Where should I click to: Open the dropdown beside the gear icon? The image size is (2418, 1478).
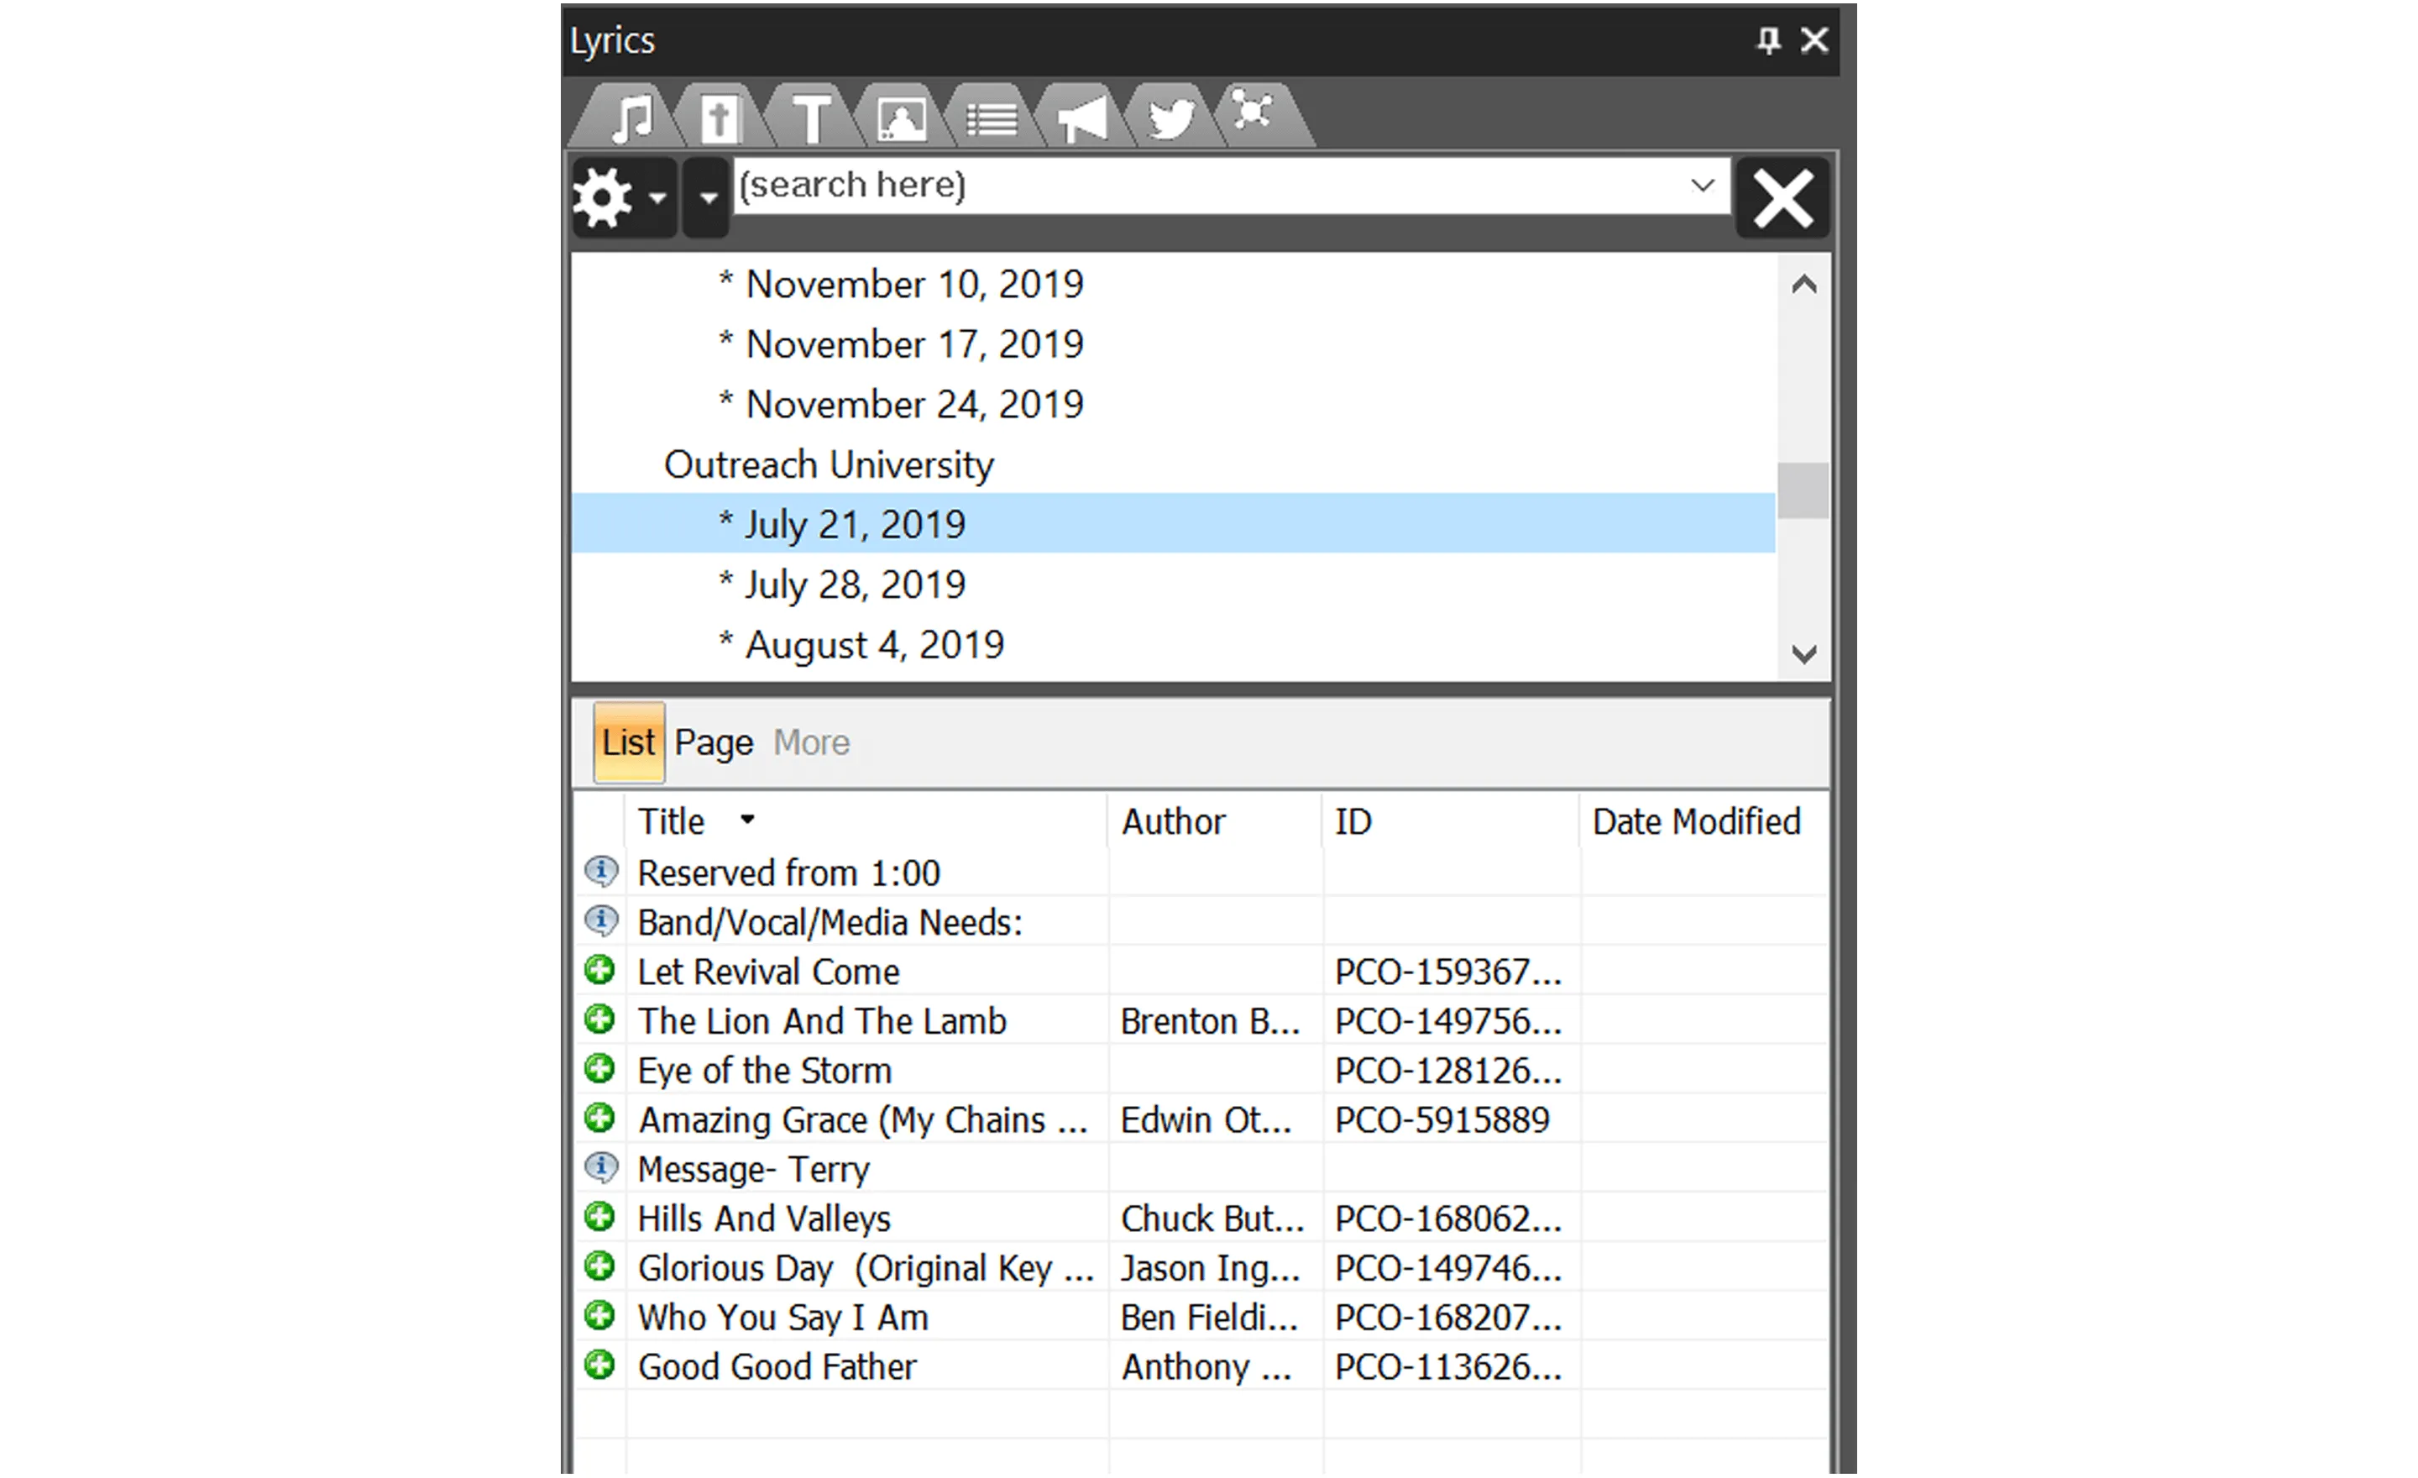[x=707, y=197]
